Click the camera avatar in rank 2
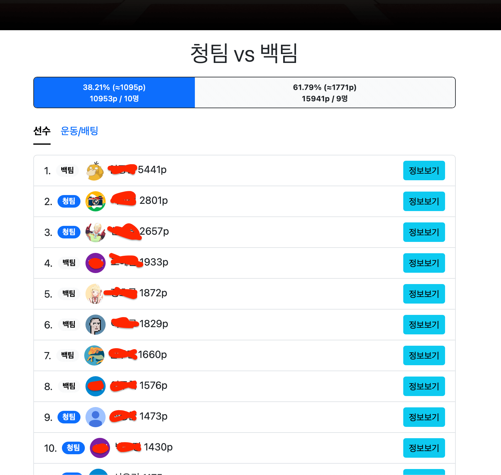501x475 pixels. point(96,201)
